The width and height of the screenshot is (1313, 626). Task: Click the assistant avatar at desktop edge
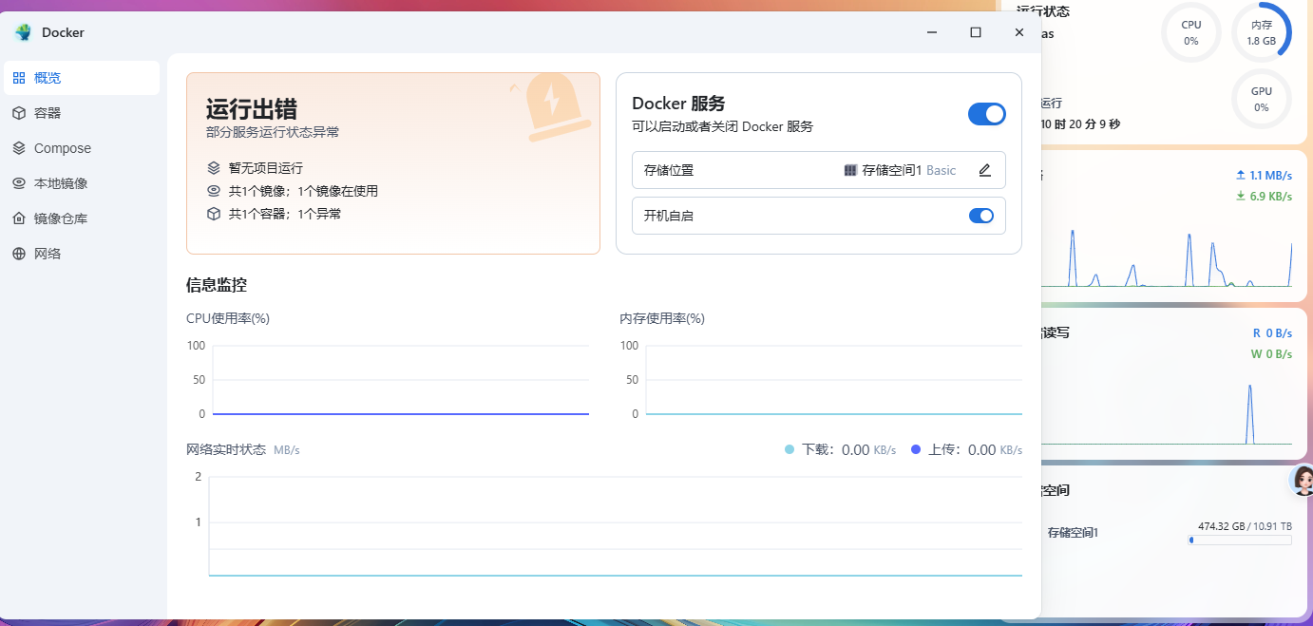pyautogui.click(x=1303, y=480)
